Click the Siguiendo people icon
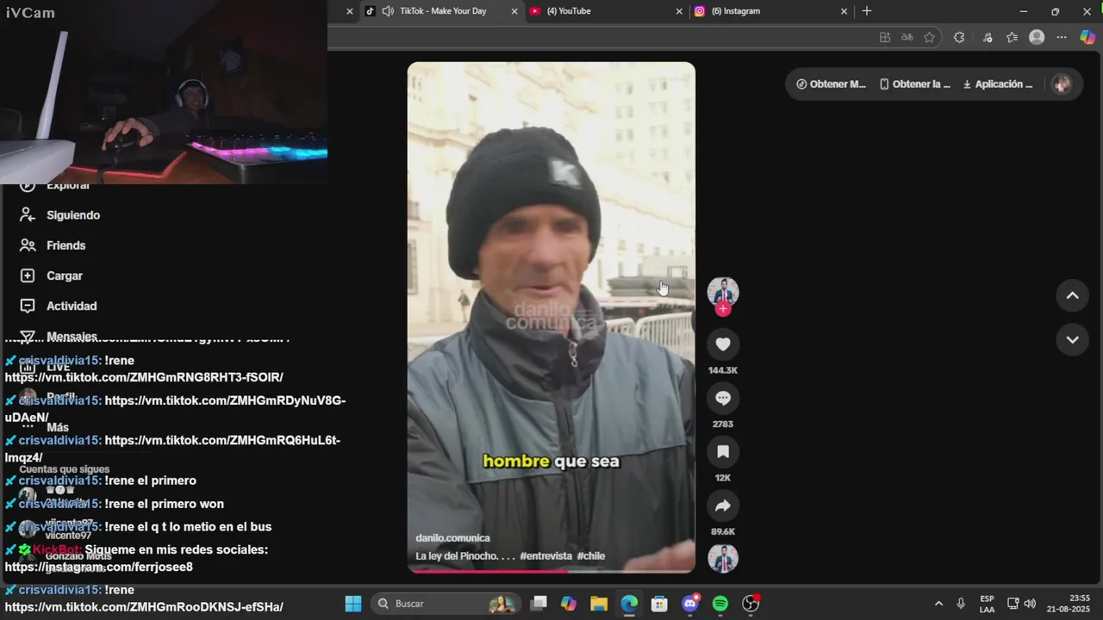1103x620 pixels. click(28, 215)
